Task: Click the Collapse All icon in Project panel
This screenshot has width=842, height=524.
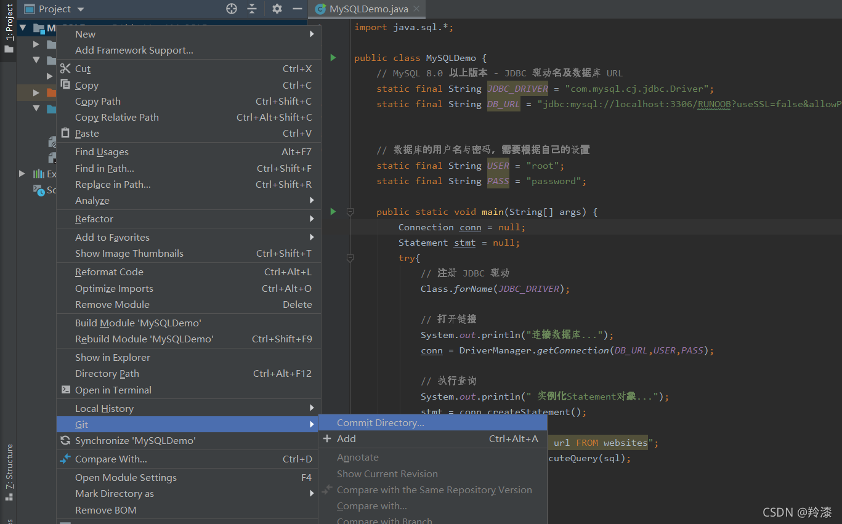Action: [x=252, y=9]
